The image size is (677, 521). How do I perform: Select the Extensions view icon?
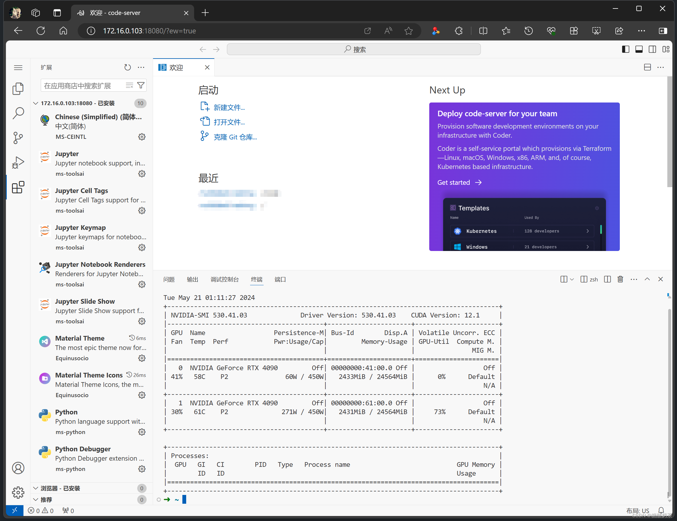18,187
